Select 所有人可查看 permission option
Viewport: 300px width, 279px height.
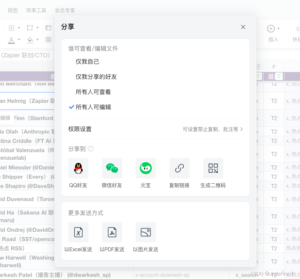[x=93, y=92]
